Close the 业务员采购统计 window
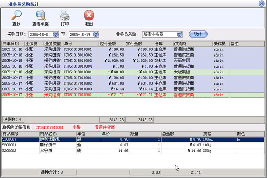 click(261, 3)
